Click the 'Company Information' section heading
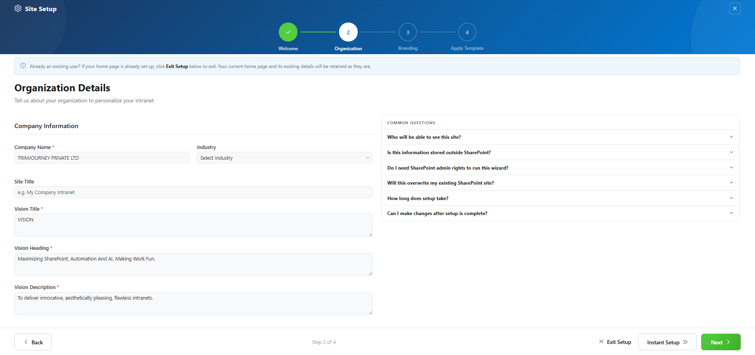 [x=46, y=126]
